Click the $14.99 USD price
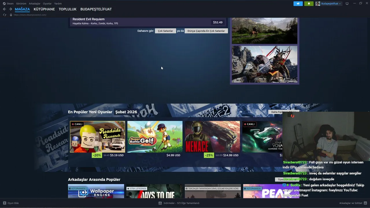The image size is (370, 208). [x=231, y=155]
